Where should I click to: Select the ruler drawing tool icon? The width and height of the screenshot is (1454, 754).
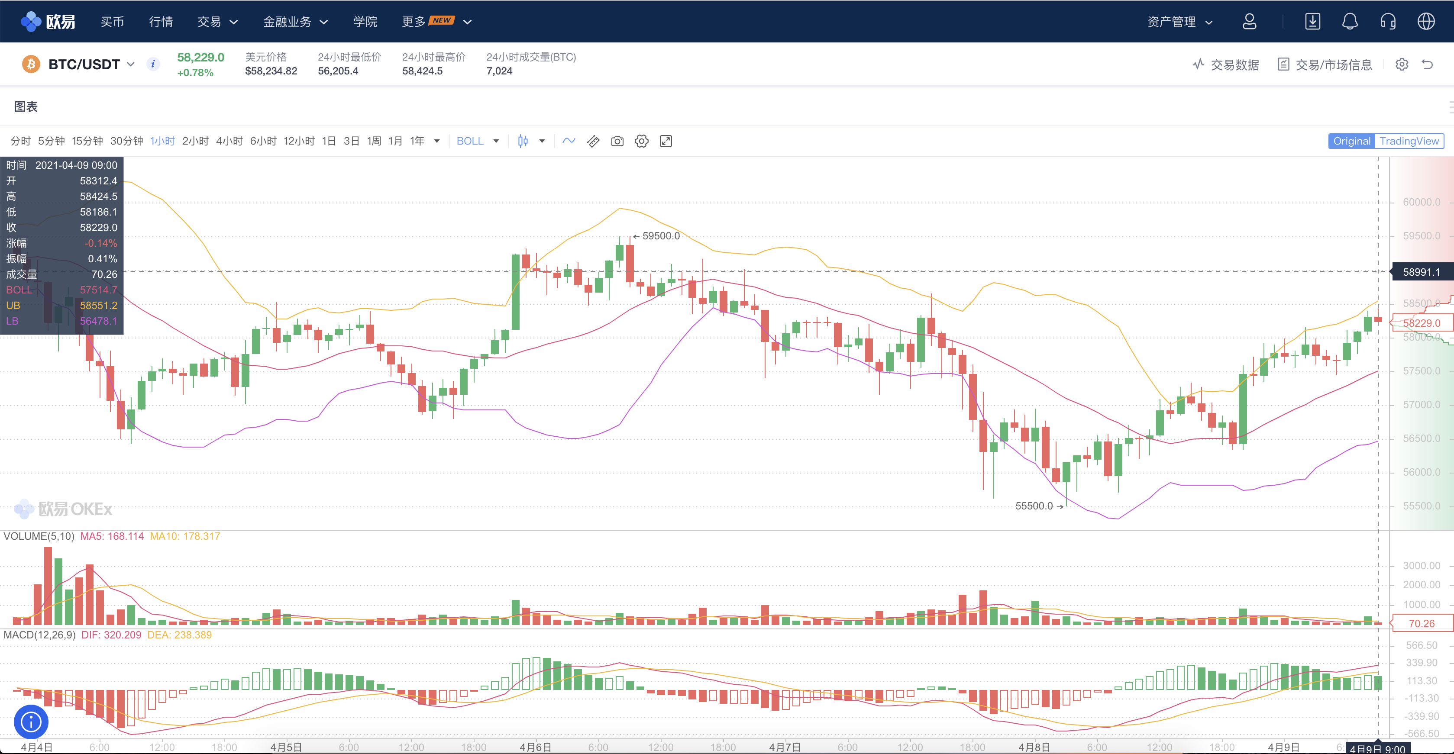(593, 141)
